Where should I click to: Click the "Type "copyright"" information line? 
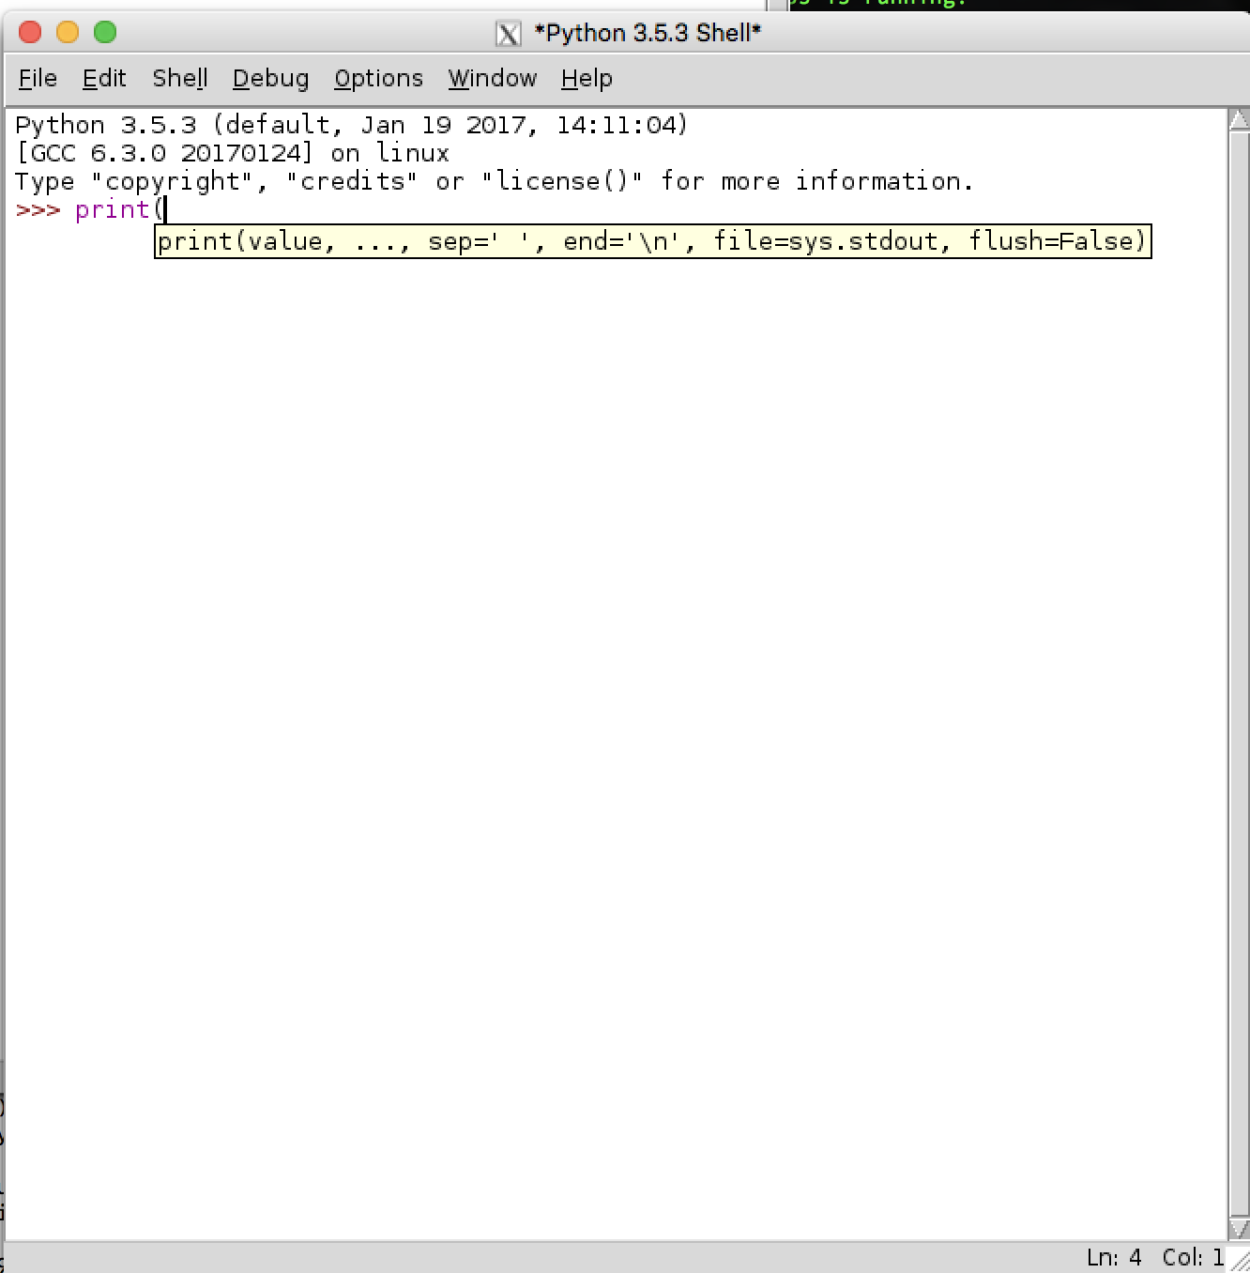[495, 181]
